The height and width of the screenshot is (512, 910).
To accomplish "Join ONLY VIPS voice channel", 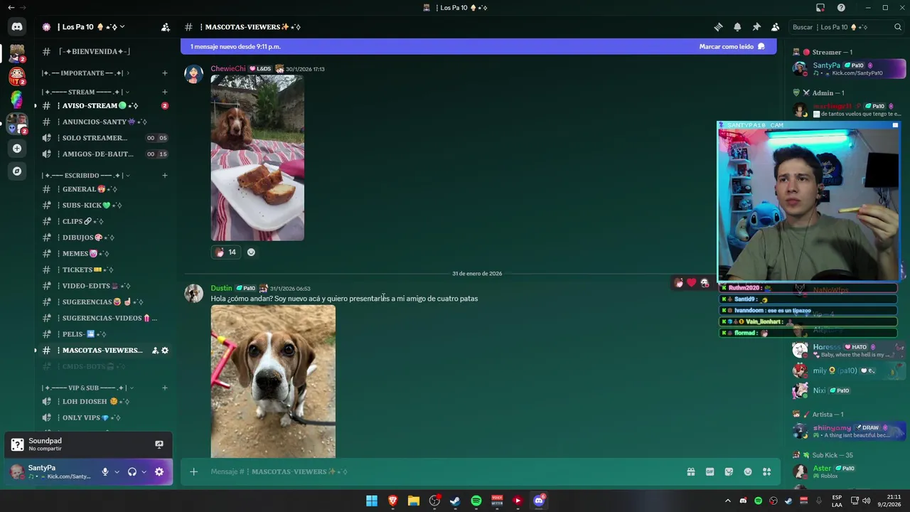I will pyautogui.click(x=105, y=417).
